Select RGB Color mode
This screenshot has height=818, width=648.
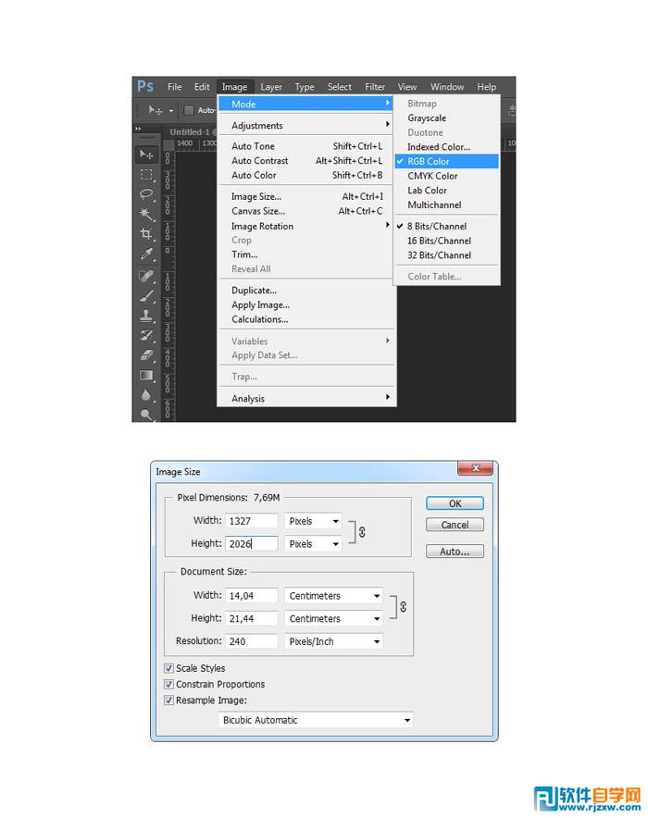[x=446, y=161]
